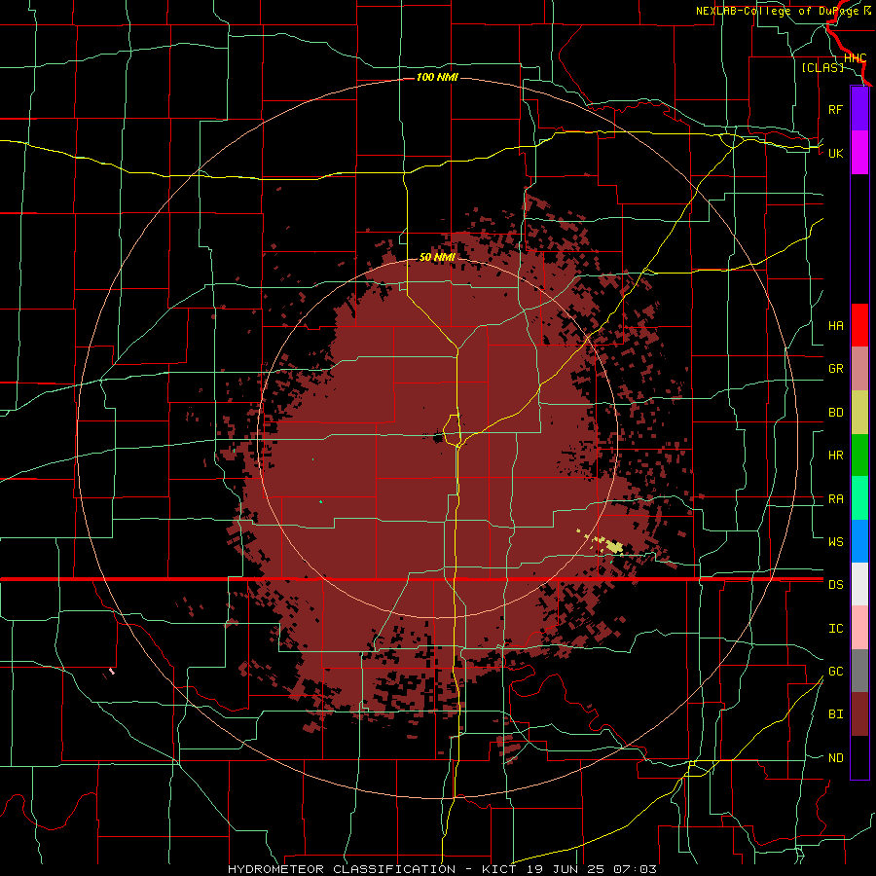The height and width of the screenshot is (876, 876).
Task: Select the pinkish GR legend color block
Action: click(859, 369)
